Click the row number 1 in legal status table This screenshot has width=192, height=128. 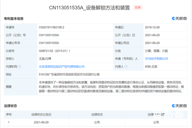9,122
